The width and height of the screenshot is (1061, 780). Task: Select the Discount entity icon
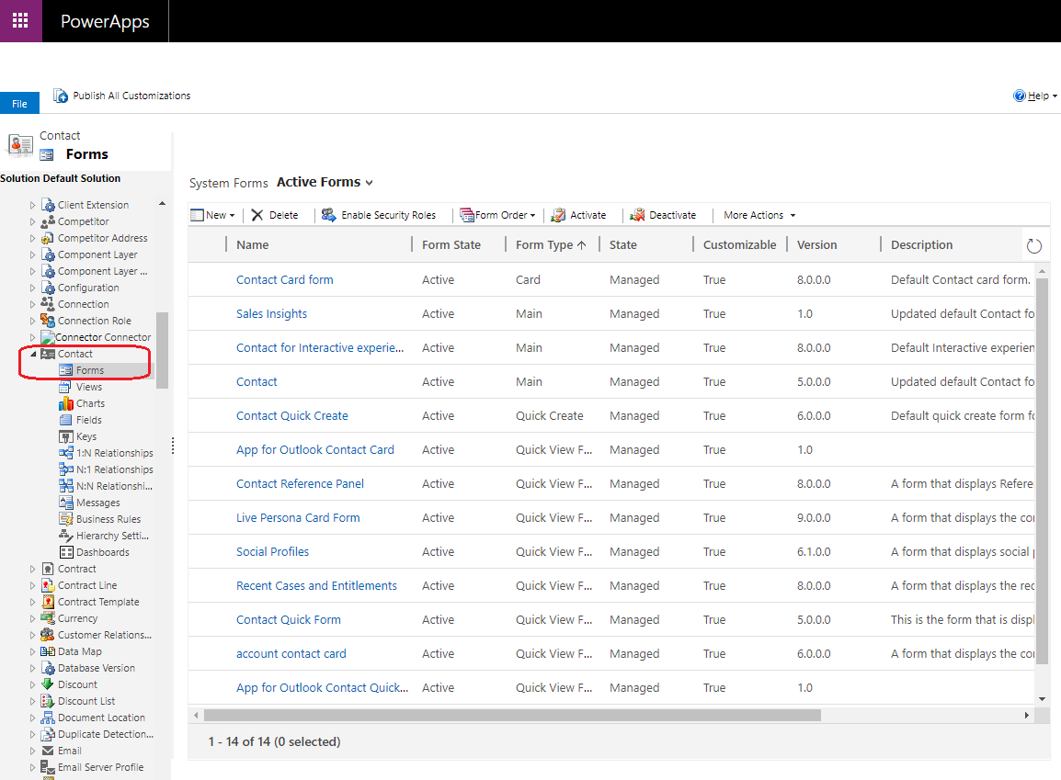pos(48,684)
